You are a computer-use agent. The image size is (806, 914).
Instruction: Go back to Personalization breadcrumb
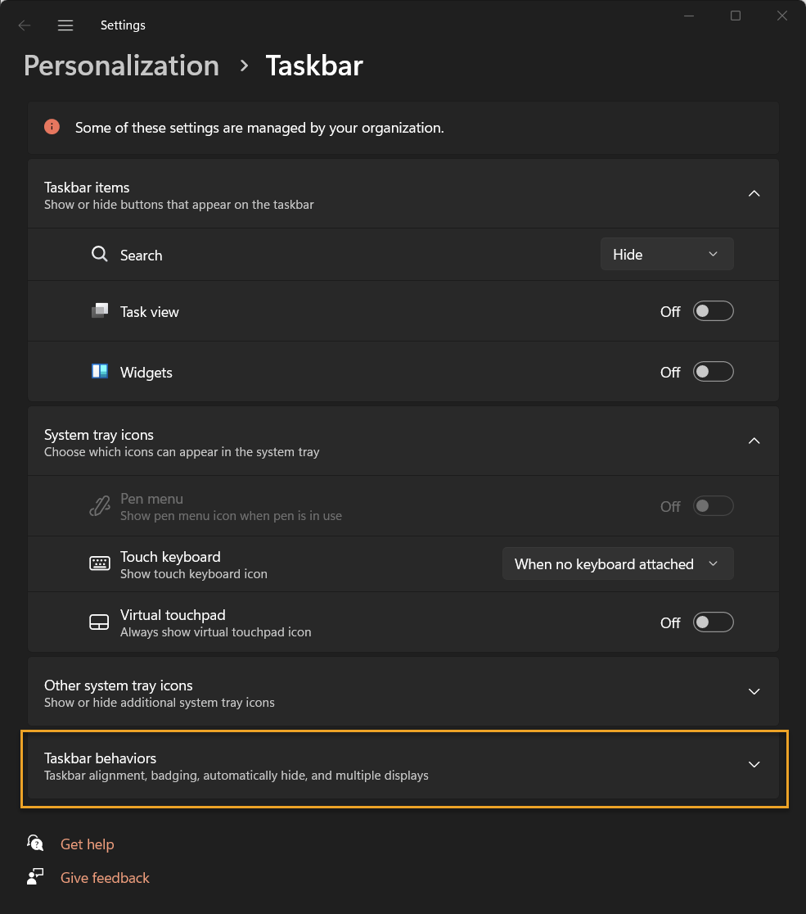coord(121,66)
